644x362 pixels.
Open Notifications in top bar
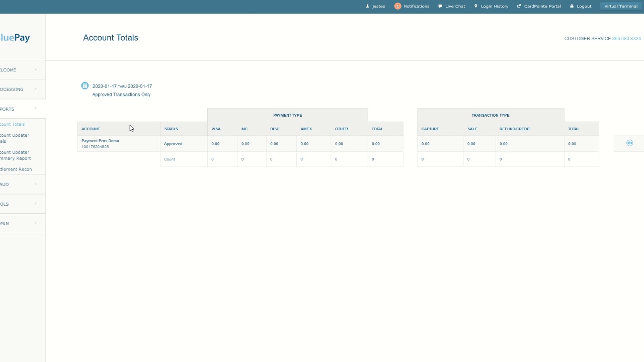[417, 6]
